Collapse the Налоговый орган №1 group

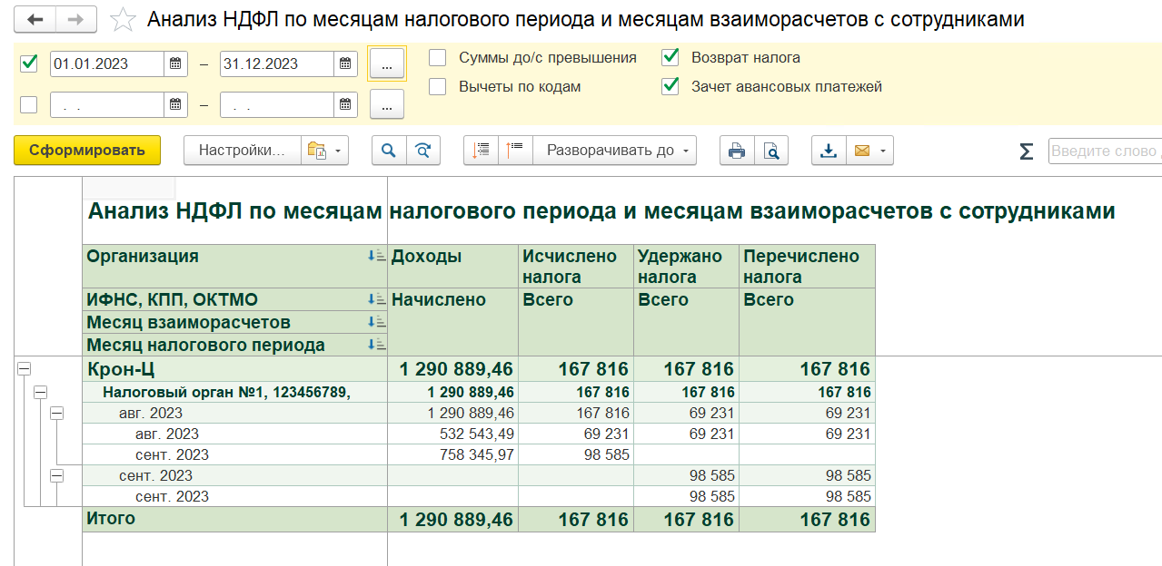(x=40, y=392)
